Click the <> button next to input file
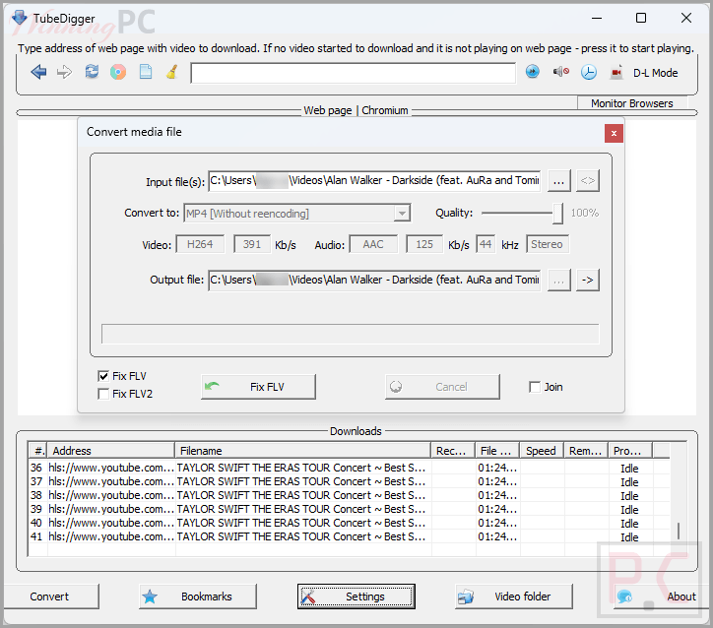The image size is (713, 628). (588, 181)
